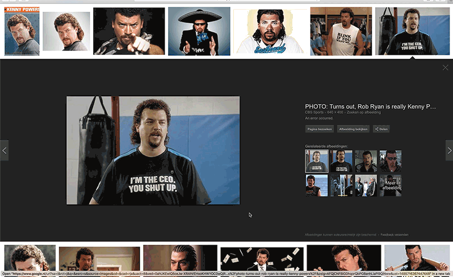Click the Pagina bezoeken button
Viewport: 453px width, 277px height.
pos(319,129)
